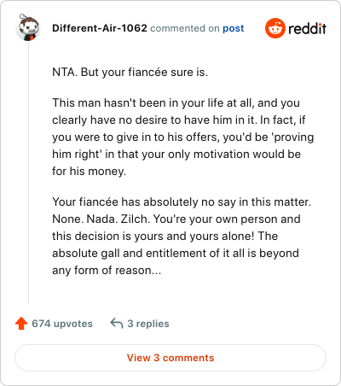Click paragraph starting 'Your fiancée has absolutely'
This screenshot has width=341, height=386.
(x=182, y=236)
